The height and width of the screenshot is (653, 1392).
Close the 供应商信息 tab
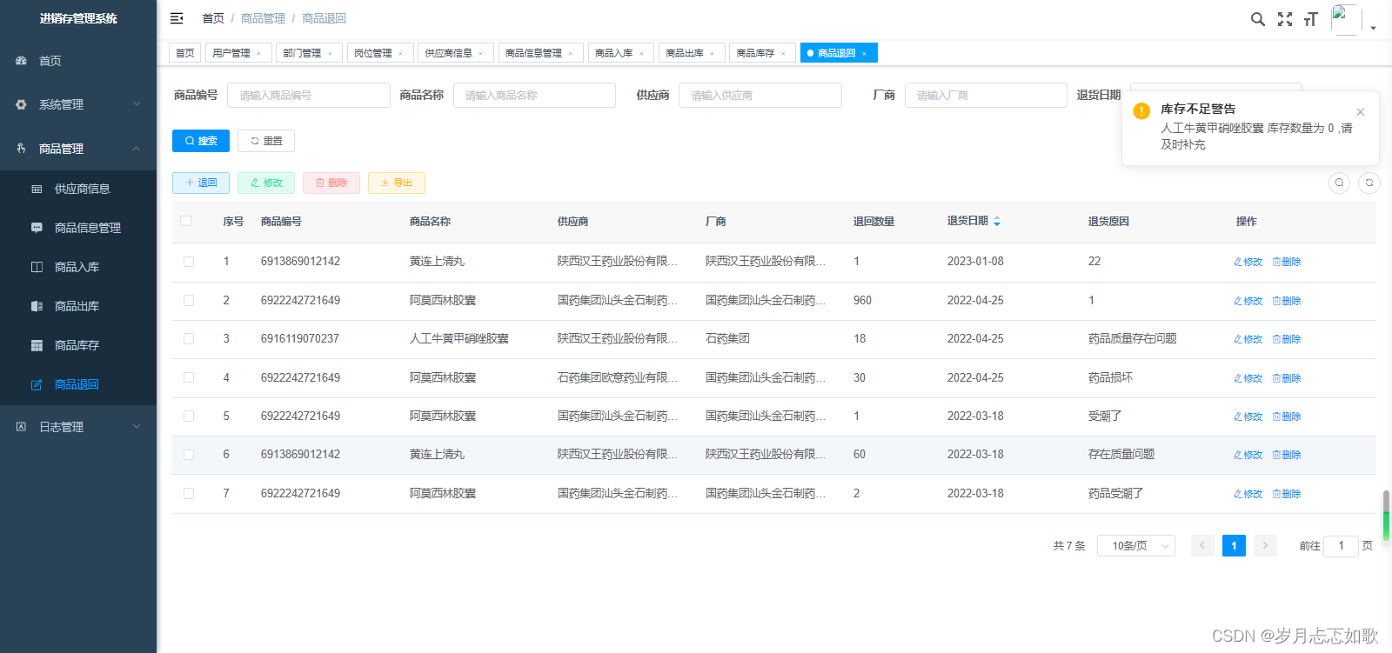point(480,54)
